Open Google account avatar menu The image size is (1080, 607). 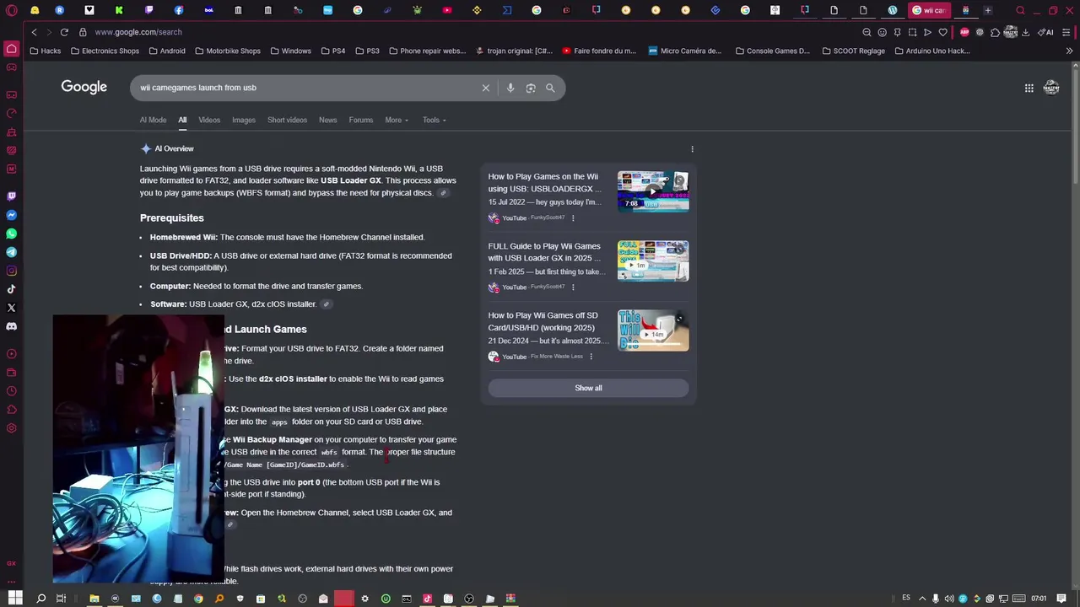pyautogui.click(x=1051, y=88)
